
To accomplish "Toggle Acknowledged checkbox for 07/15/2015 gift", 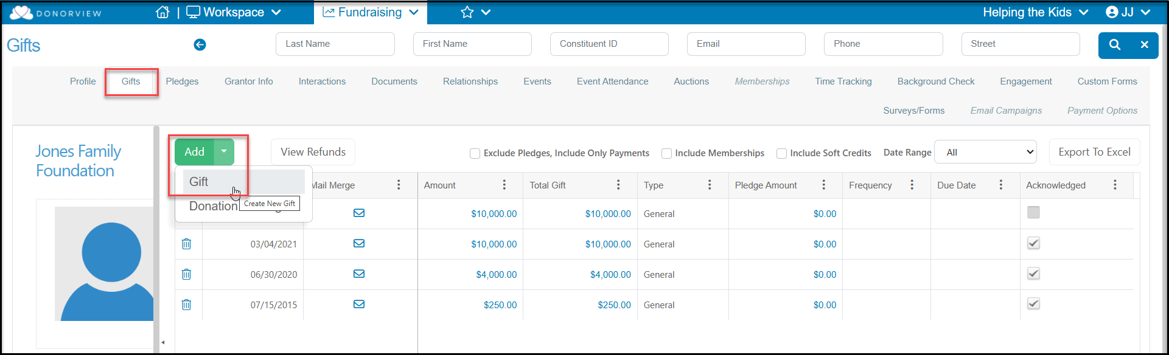I will coord(1033,303).
